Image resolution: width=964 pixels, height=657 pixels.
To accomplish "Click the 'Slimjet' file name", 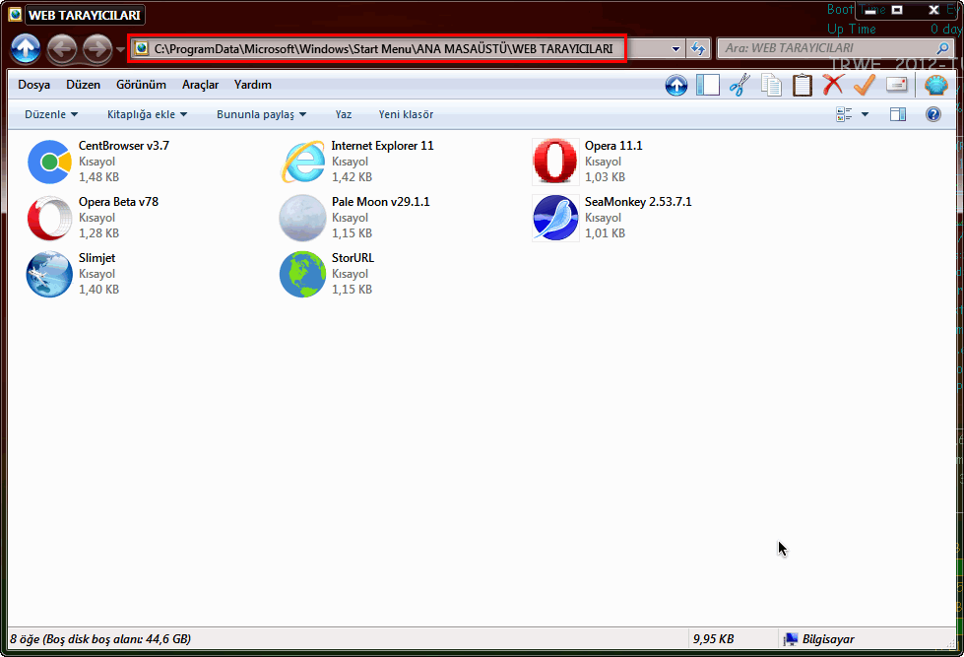I will coord(96,258).
